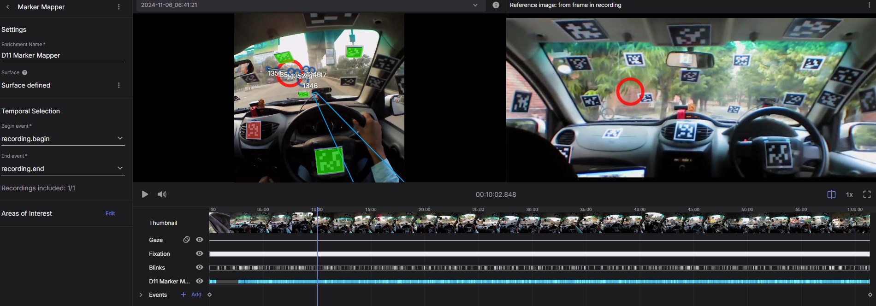The height and width of the screenshot is (306, 876).
Task: Go back from Marker Mapper panel
Action: 8,7
